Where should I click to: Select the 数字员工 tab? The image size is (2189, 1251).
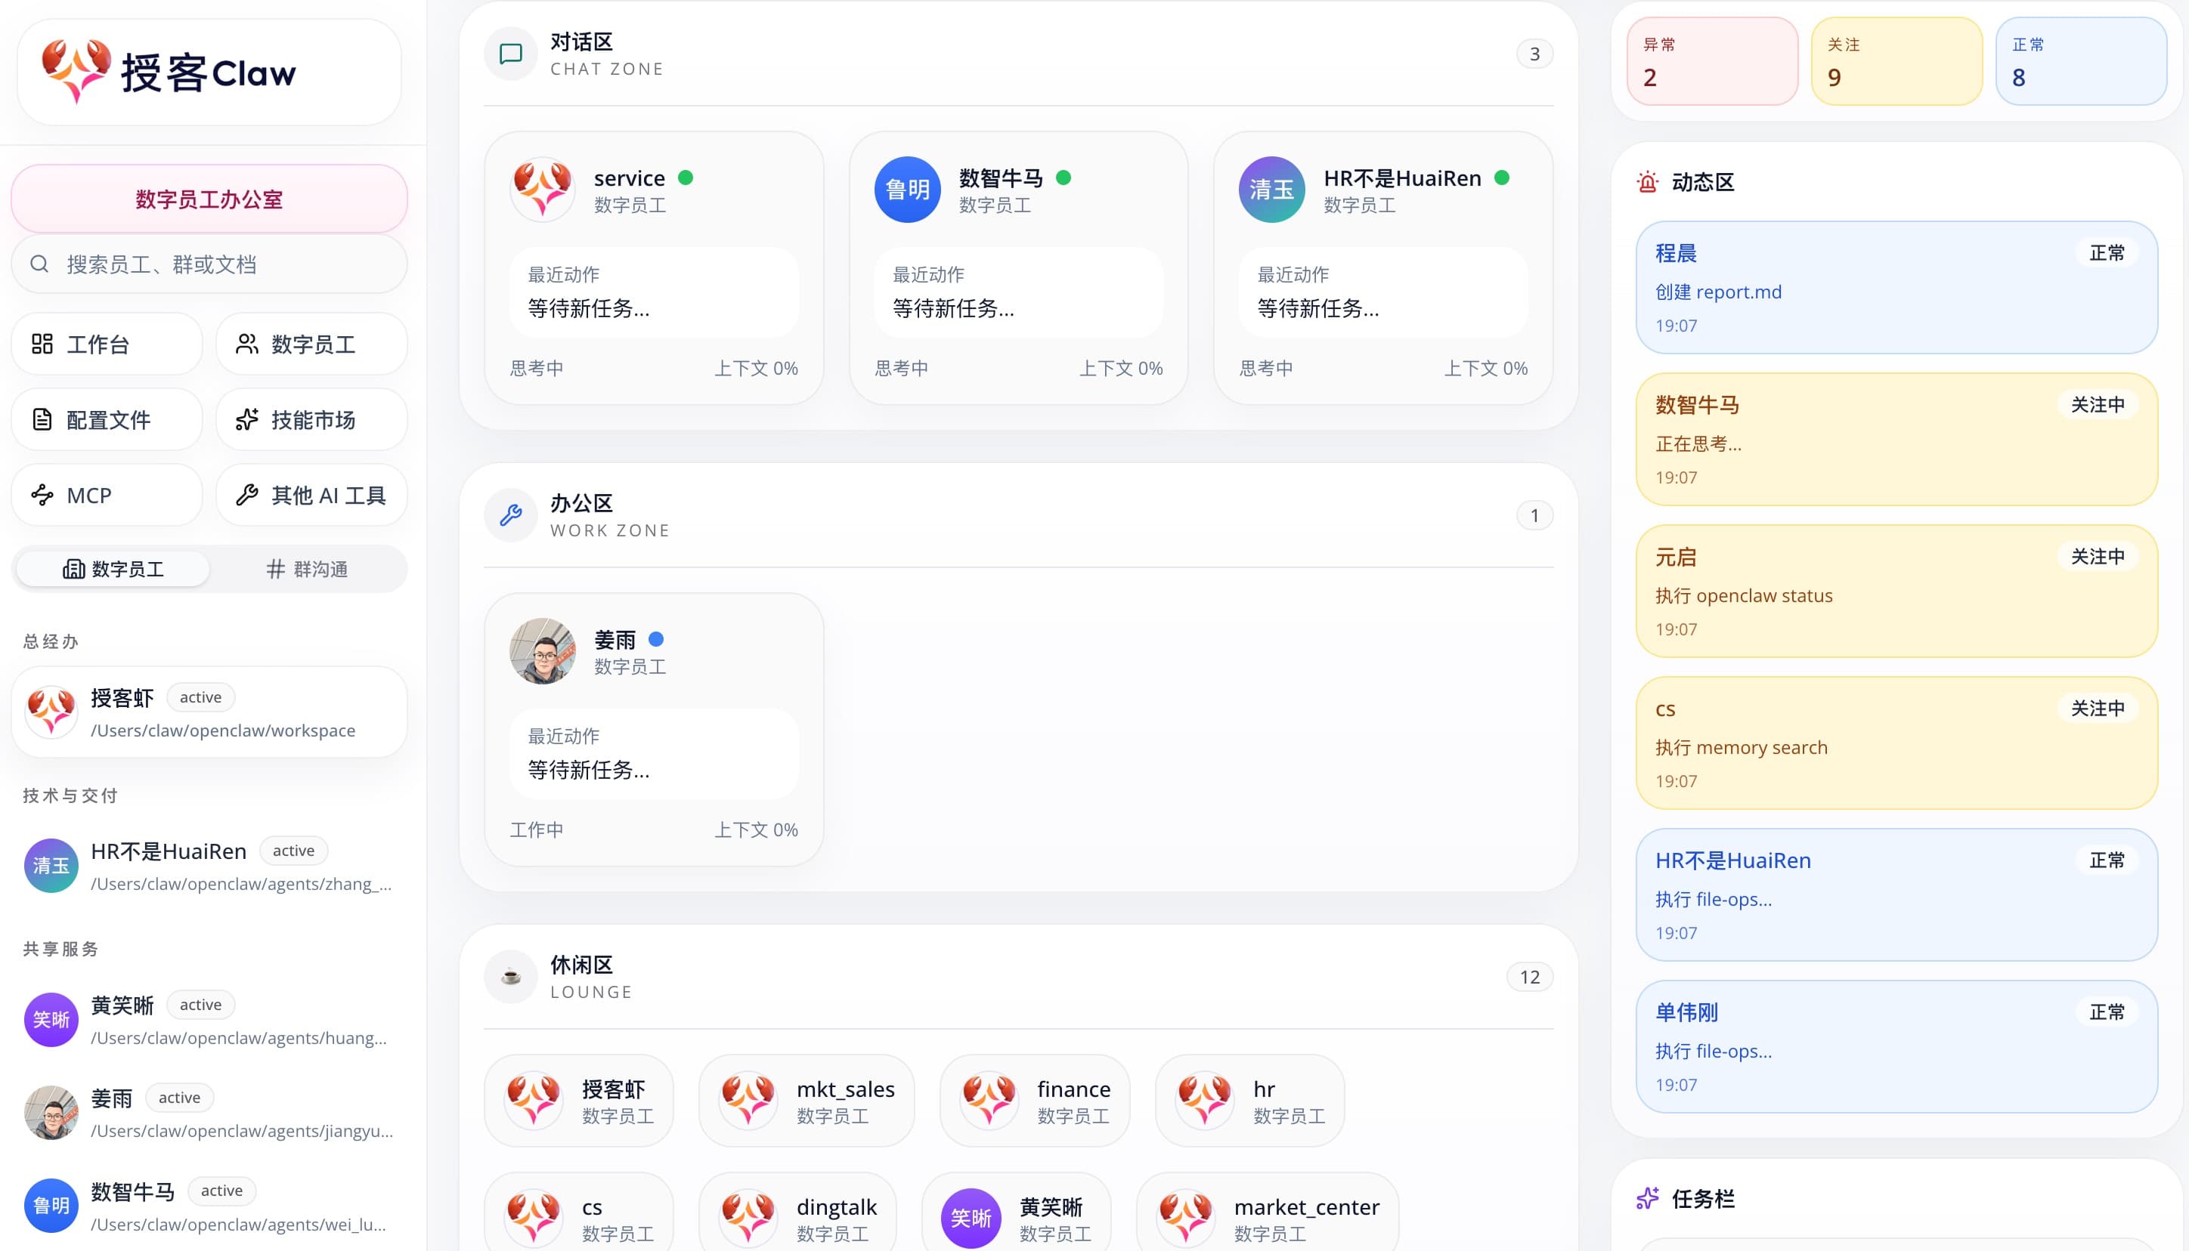click(113, 569)
